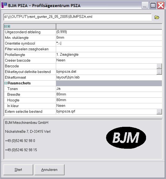
Task: Select the Orientatie symbool row label
Action: [x=20, y=44]
